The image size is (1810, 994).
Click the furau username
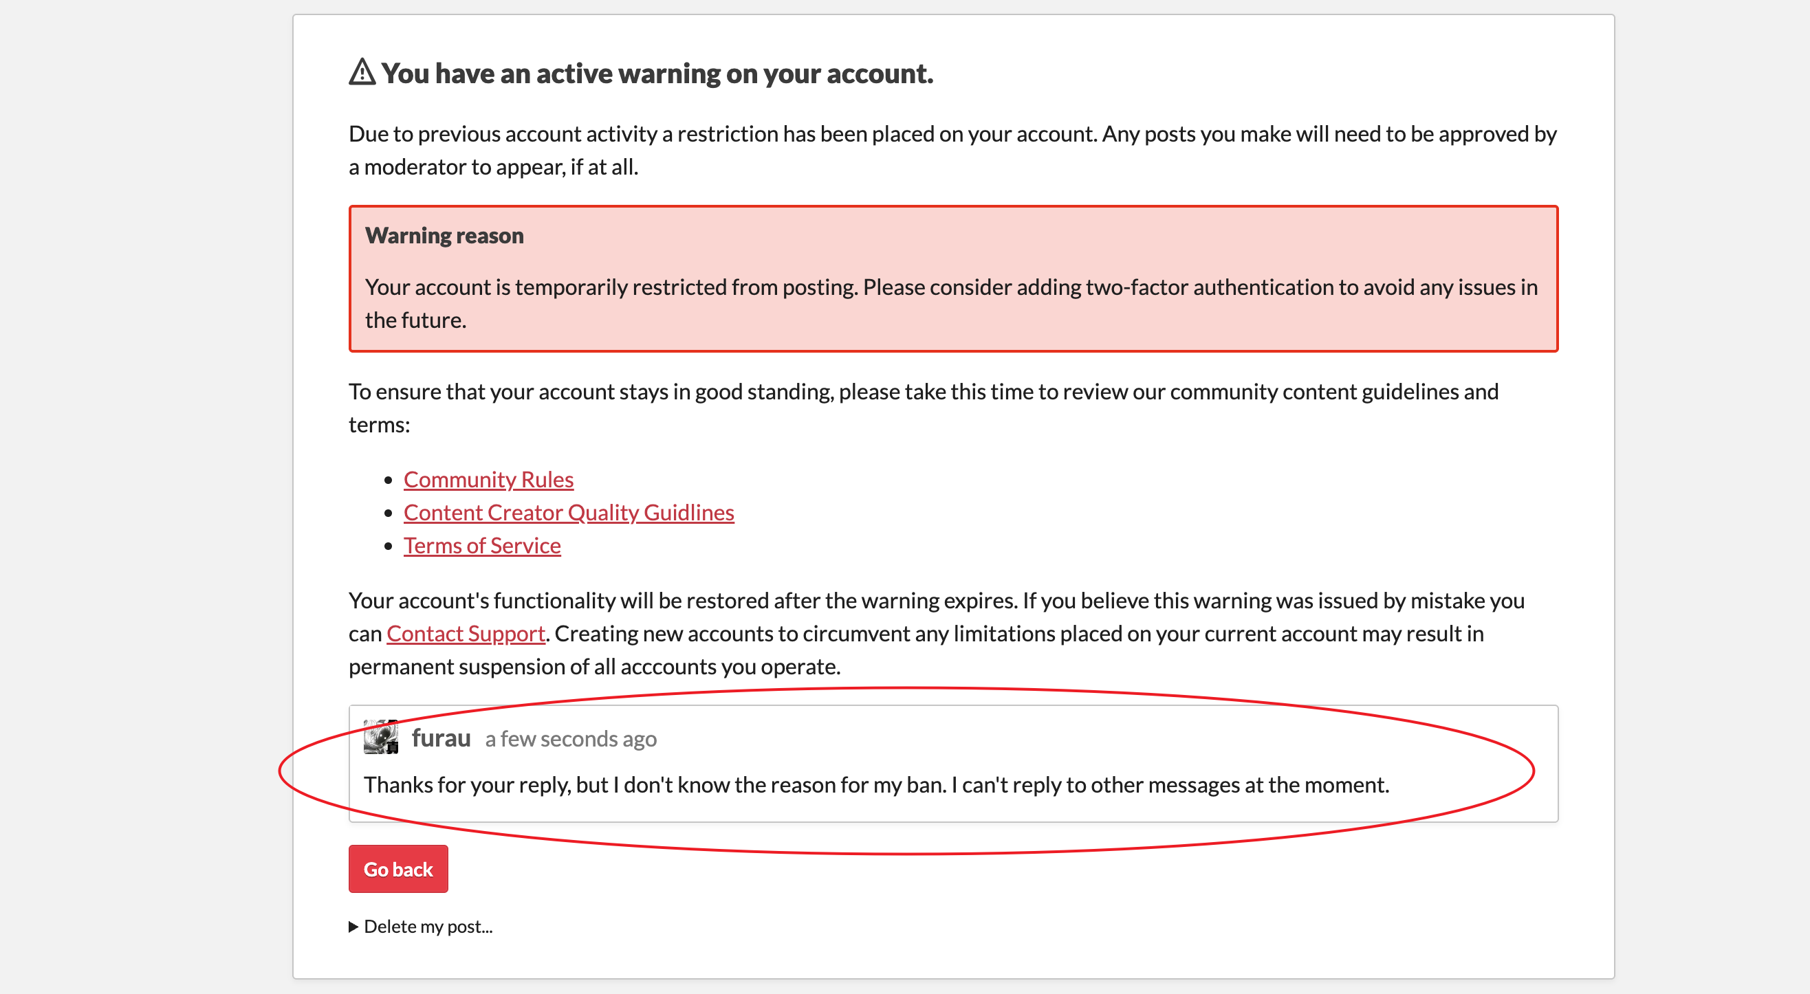[x=441, y=738]
